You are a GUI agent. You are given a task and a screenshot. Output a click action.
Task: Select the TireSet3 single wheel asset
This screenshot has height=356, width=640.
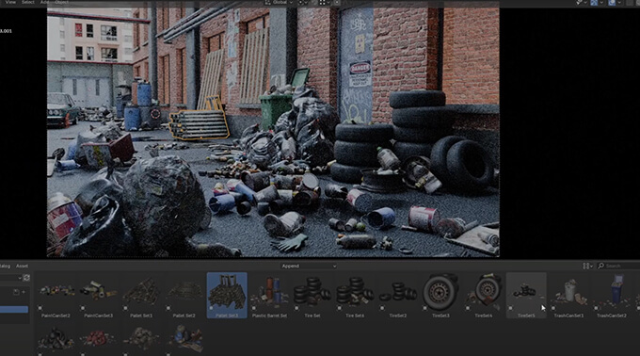coord(440,296)
